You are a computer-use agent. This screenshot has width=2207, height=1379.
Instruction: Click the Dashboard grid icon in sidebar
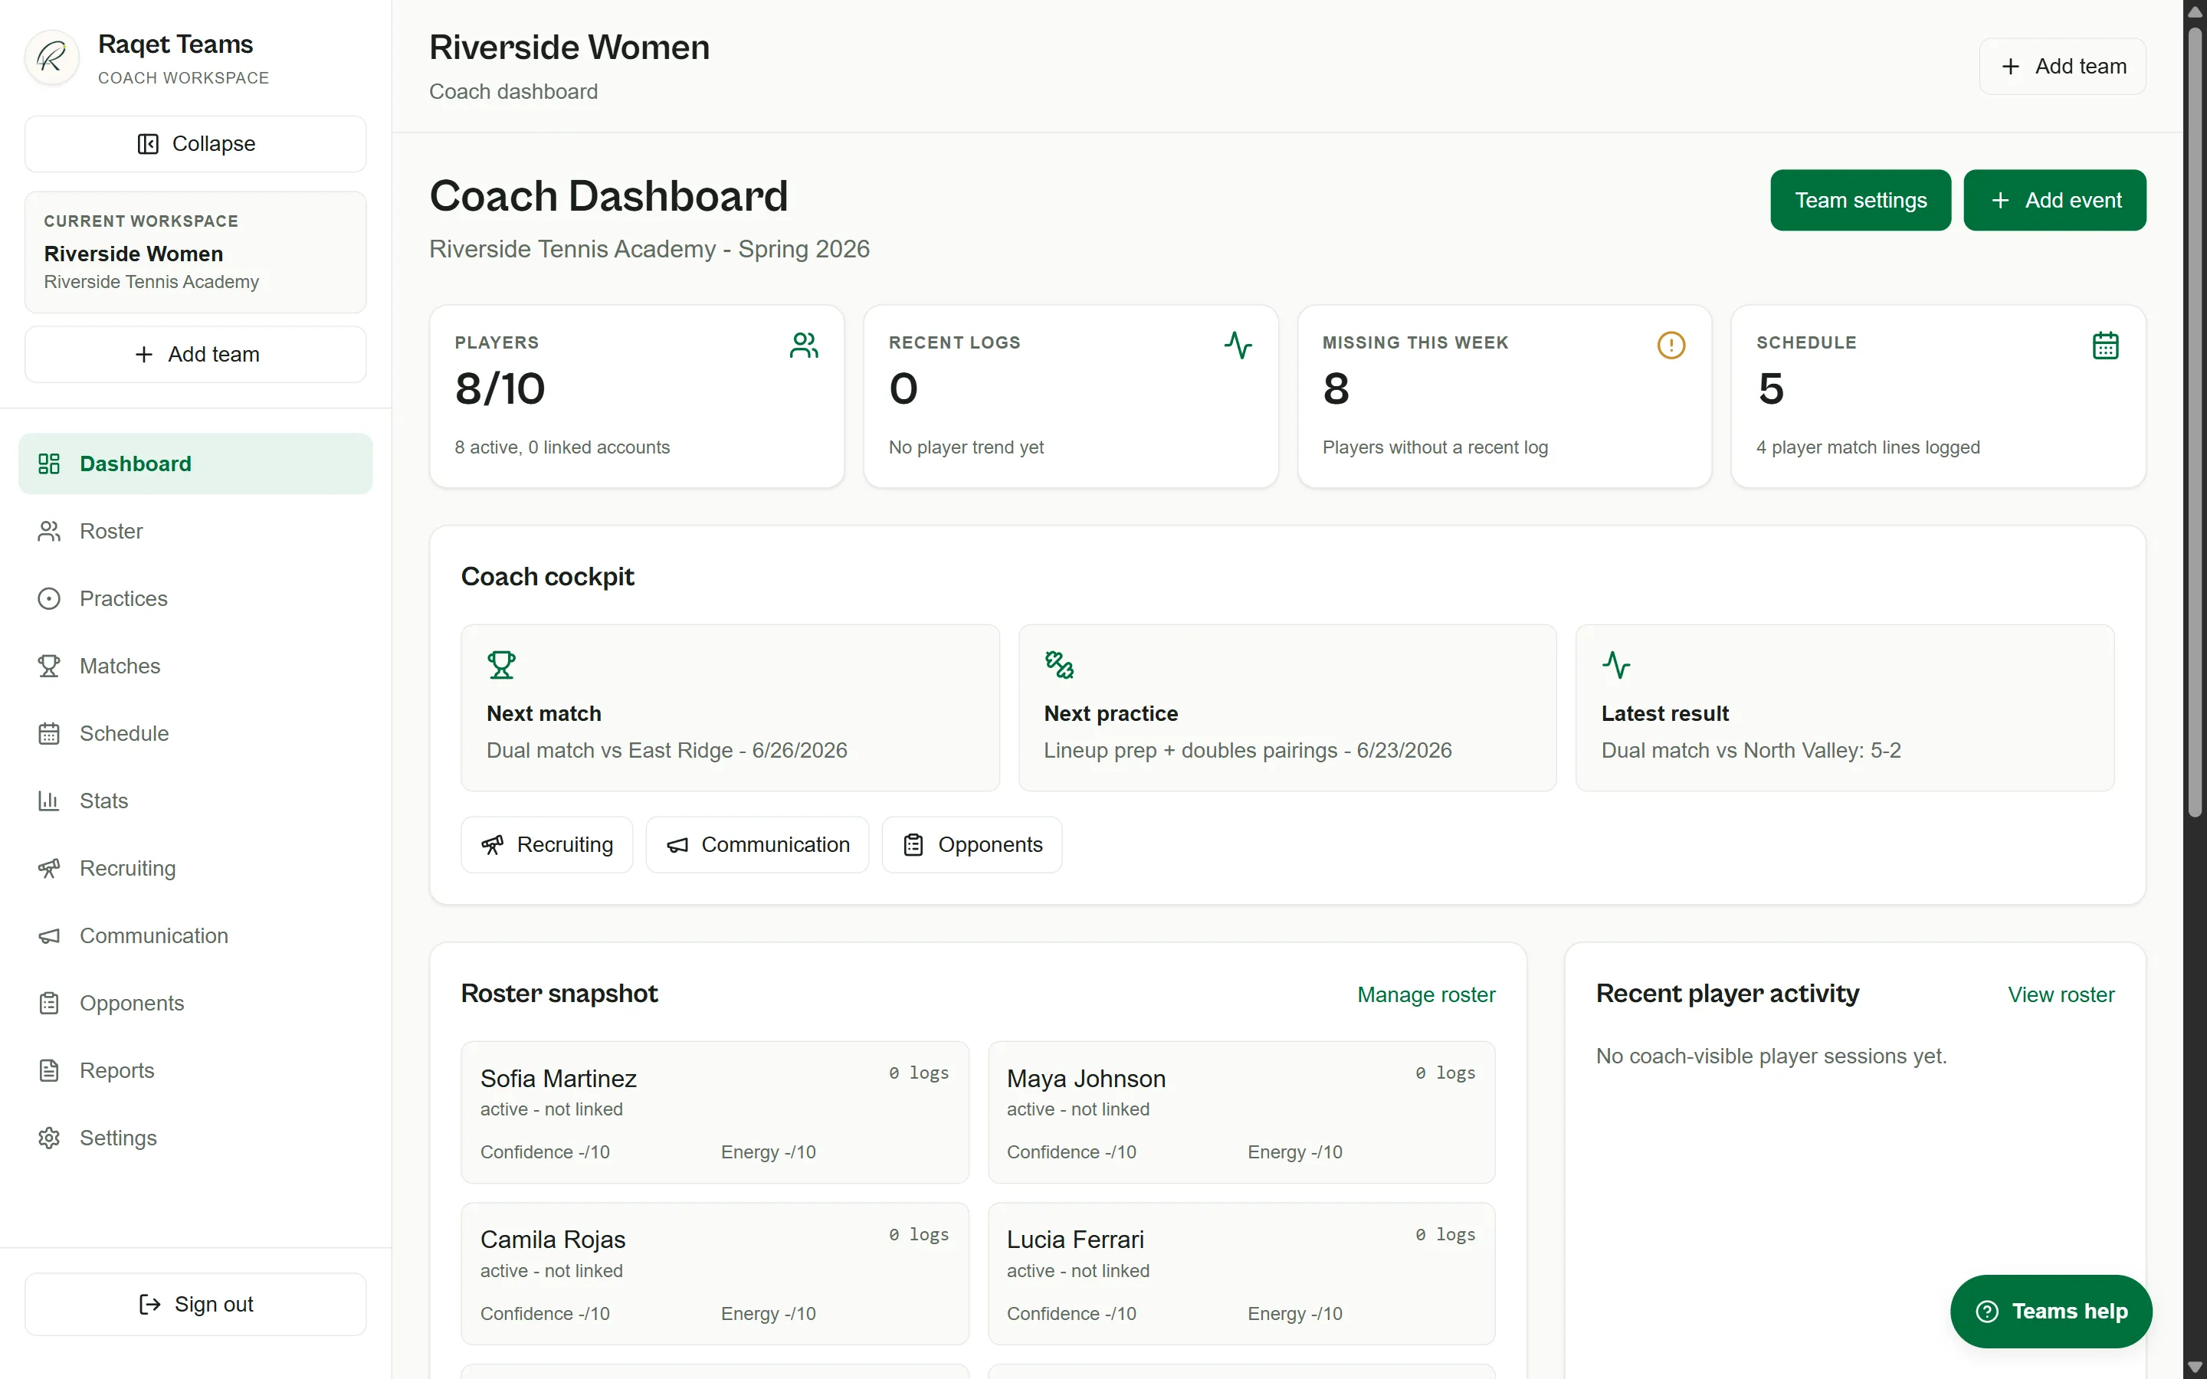(x=49, y=463)
